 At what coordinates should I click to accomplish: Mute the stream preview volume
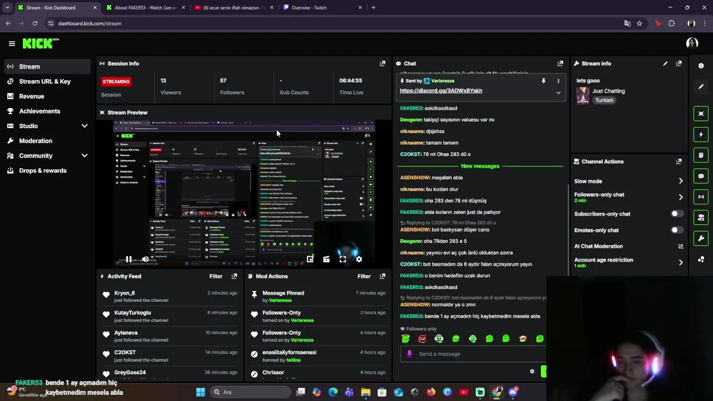[145, 259]
